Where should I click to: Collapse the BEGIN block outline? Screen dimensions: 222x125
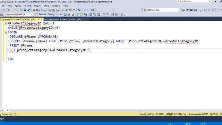(x=6, y=32)
